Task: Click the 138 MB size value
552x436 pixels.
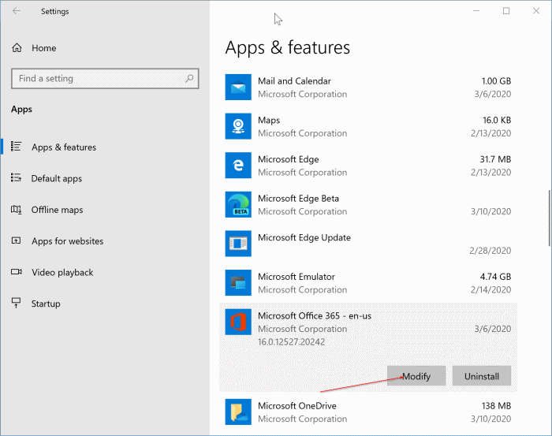Action: click(x=496, y=406)
